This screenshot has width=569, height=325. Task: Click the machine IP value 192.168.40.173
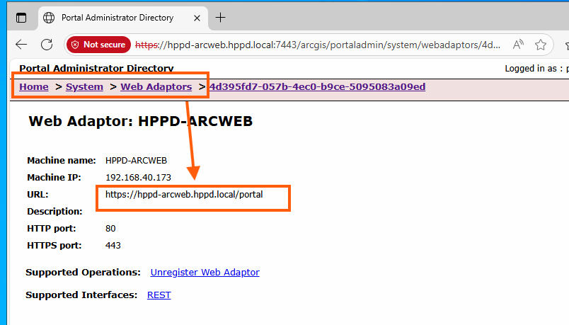138,177
